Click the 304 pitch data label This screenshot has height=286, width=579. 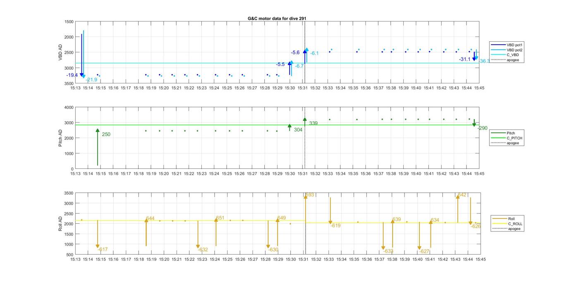coord(298,130)
